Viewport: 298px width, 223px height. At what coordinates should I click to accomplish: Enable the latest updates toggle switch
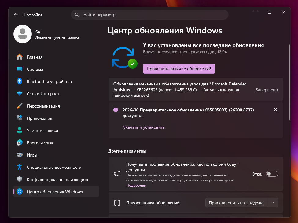[272, 174]
